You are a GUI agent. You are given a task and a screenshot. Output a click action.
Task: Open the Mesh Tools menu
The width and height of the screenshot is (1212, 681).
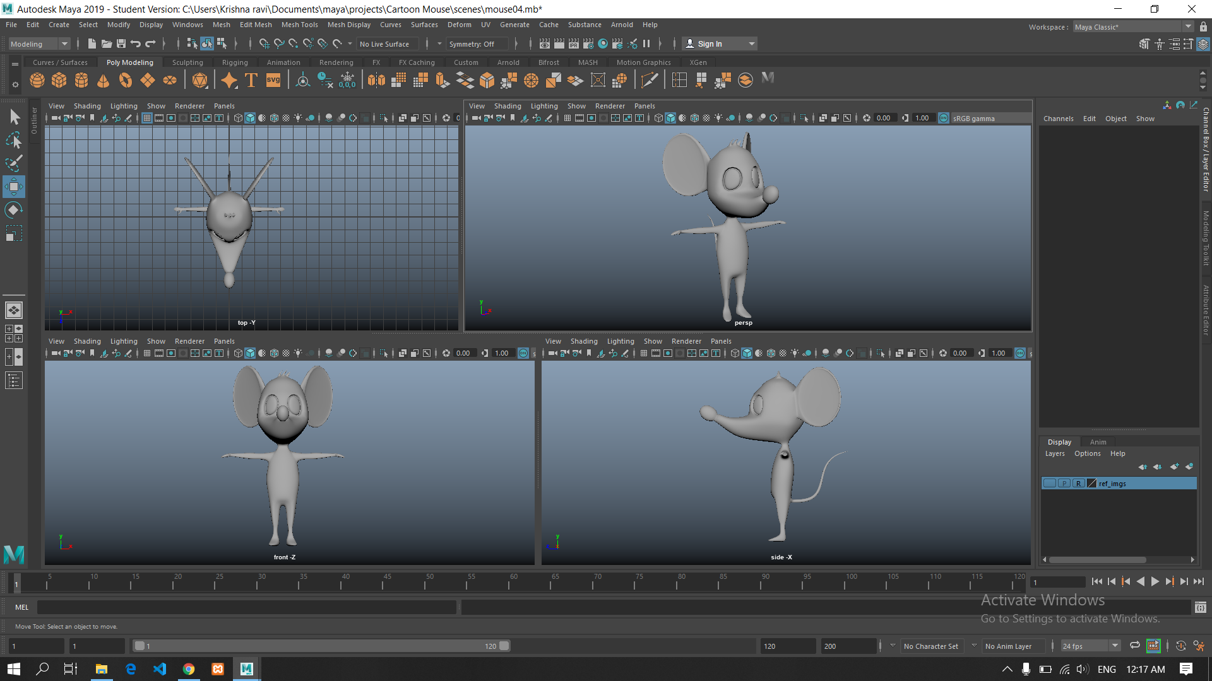coord(300,25)
